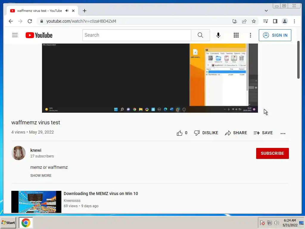Open the Windows Start button
Viewport: 305px width, 229px height.
pyautogui.click(x=8, y=222)
